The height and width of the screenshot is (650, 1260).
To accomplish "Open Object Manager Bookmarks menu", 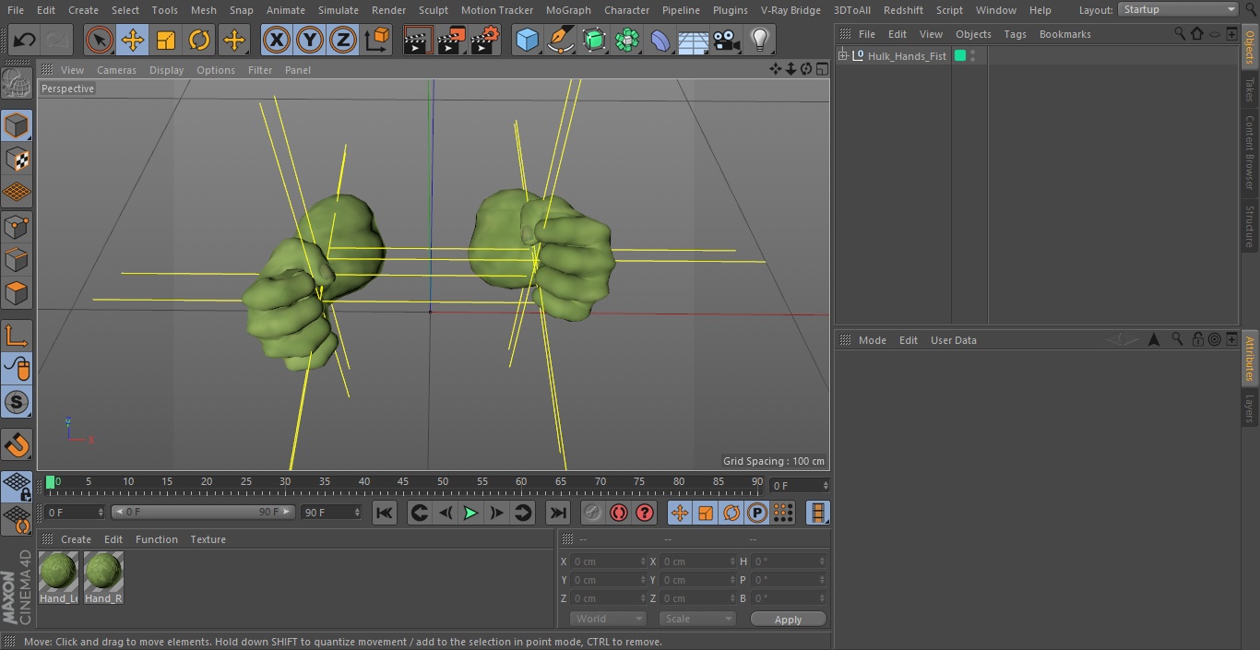I will point(1064,34).
